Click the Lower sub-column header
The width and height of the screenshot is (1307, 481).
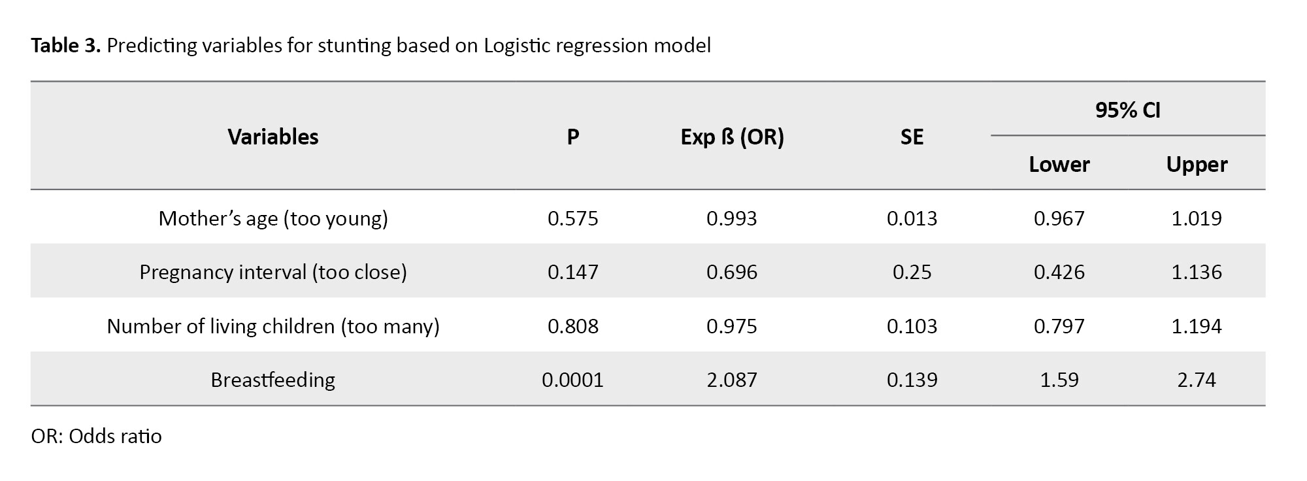coord(1059,164)
